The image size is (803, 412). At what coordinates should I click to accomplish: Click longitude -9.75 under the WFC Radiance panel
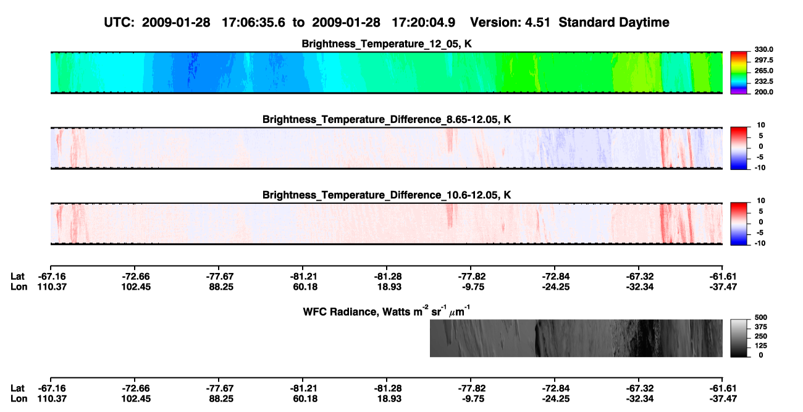472,398
